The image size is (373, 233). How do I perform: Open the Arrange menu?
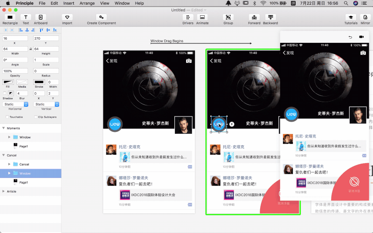[87, 3]
